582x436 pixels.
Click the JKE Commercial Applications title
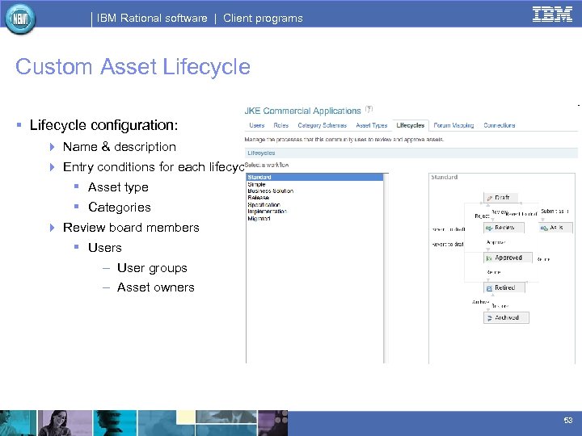(302, 111)
